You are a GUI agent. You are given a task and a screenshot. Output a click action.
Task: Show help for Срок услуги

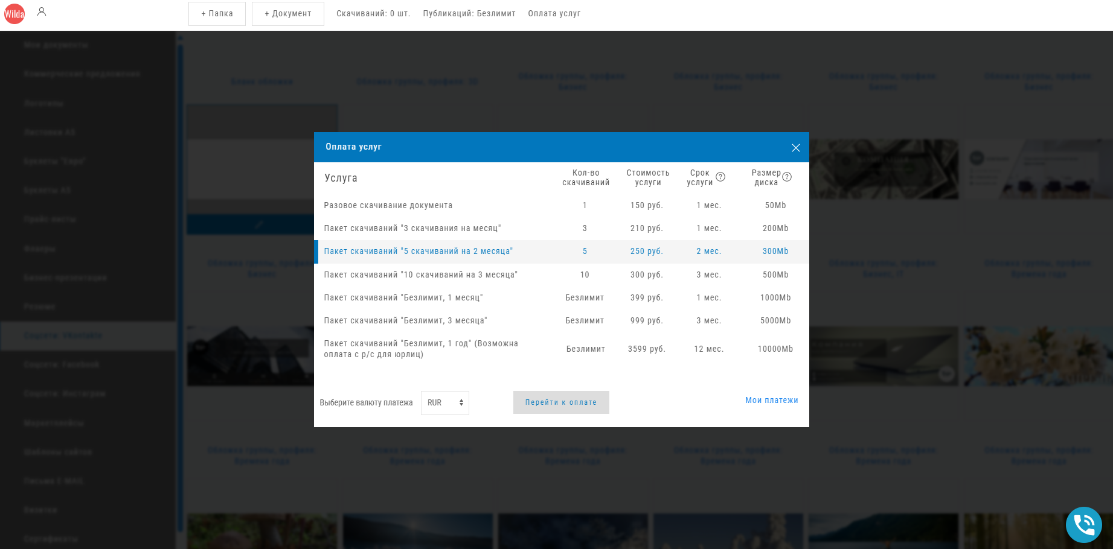720,177
